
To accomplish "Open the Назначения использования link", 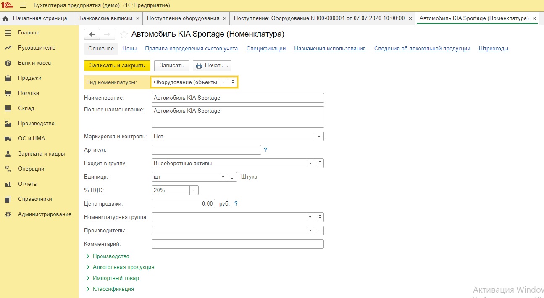I will (x=330, y=49).
